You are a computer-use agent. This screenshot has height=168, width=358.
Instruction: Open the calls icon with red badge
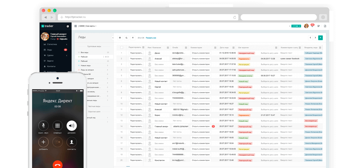(x=312, y=26)
